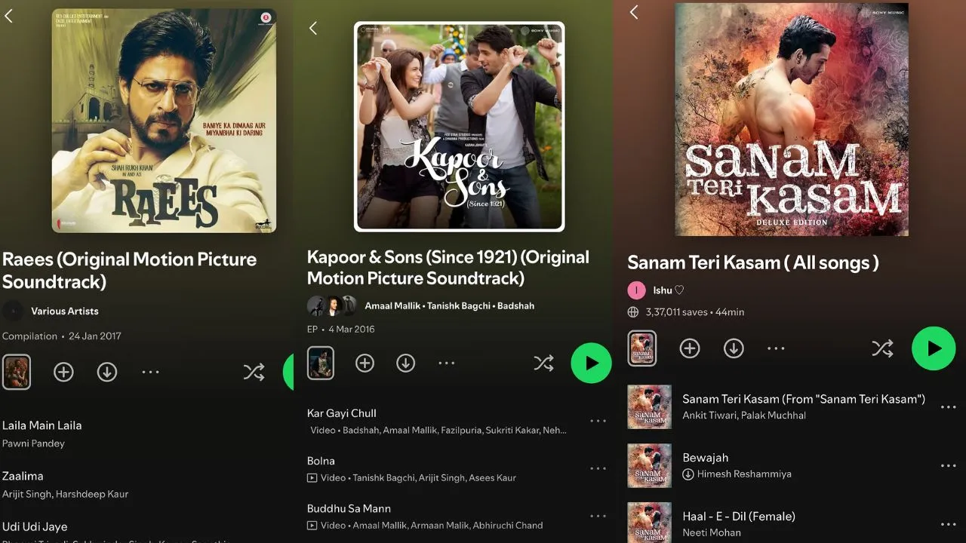Viewport: 966px width, 543px height.
Task: Play the Sanam Teri Kasam playlist
Action: (x=934, y=348)
